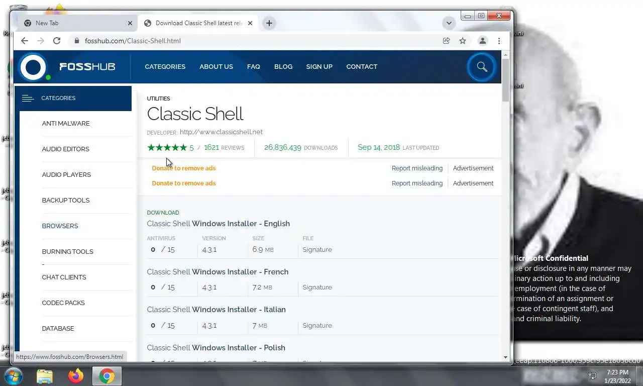Launch Firefox from the taskbar

pos(76,376)
